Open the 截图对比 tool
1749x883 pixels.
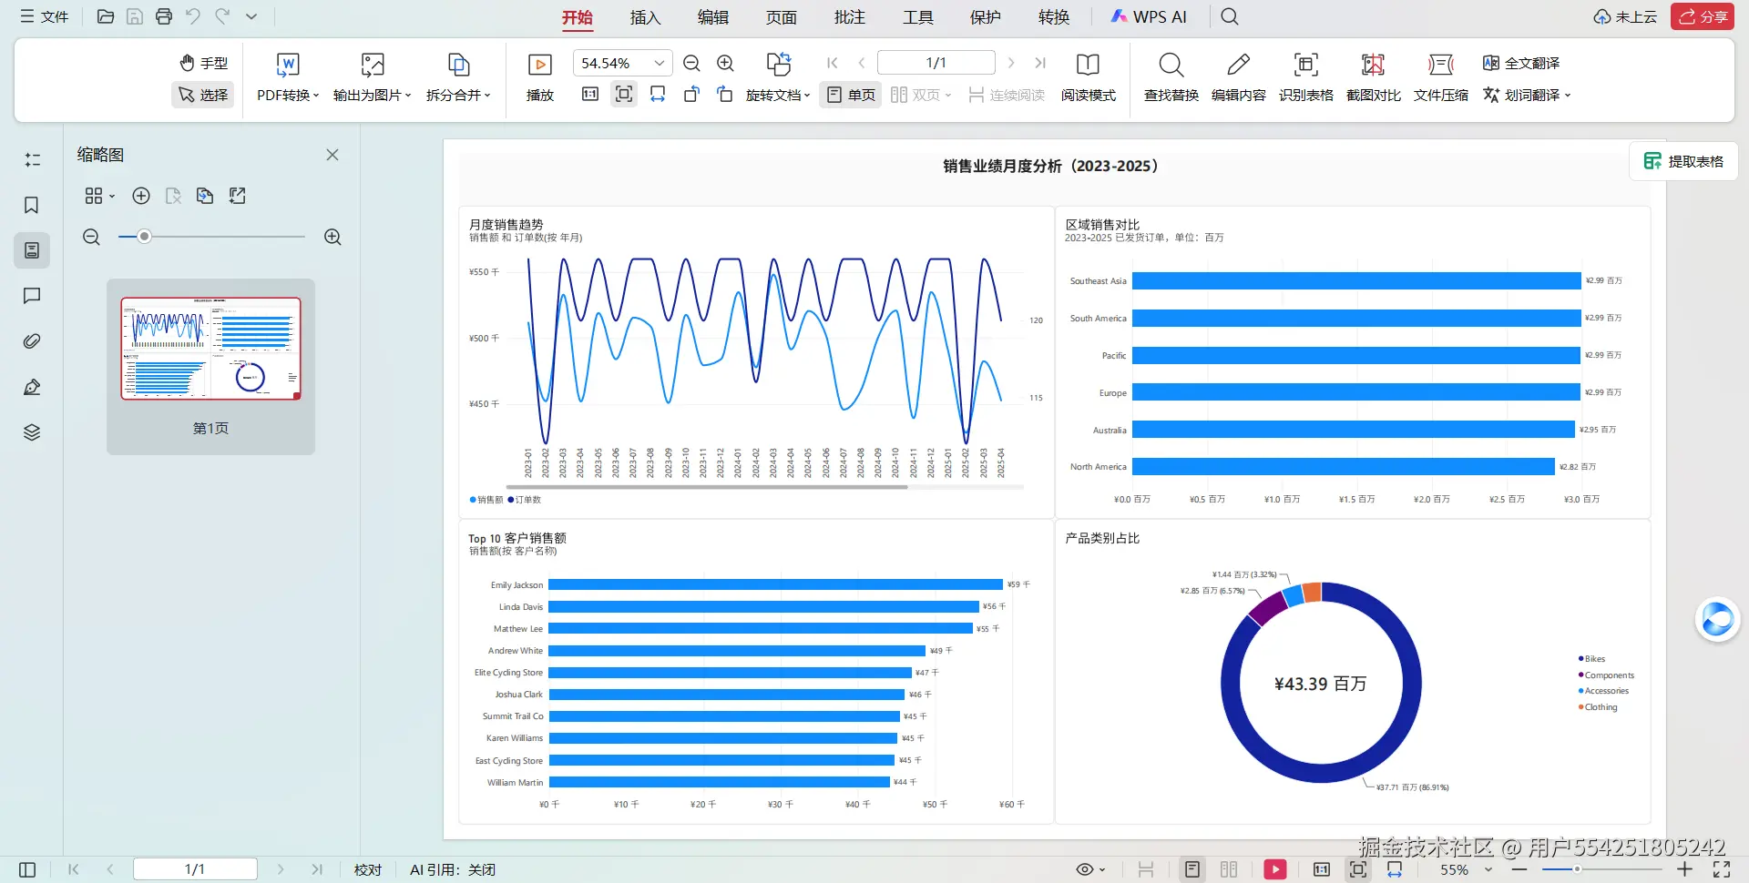click(x=1373, y=76)
